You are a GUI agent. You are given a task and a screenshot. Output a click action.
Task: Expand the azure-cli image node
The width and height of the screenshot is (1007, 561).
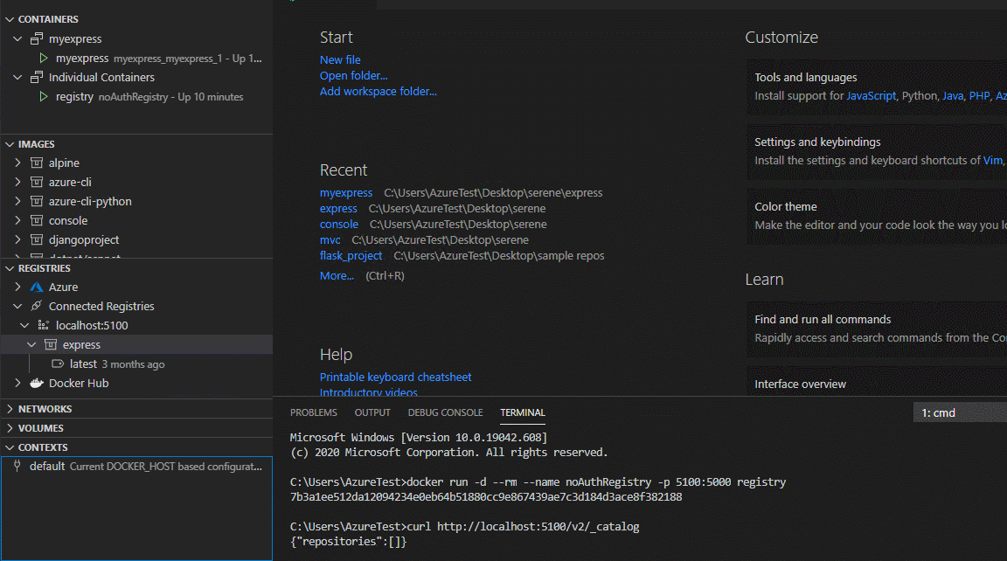tap(18, 183)
